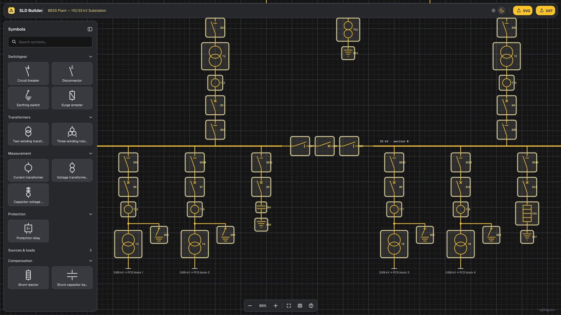Image resolution: width=561 pixels, height=315 pixels.
Task: Select the Voltage transformer symbol
Action: point(72,170)
